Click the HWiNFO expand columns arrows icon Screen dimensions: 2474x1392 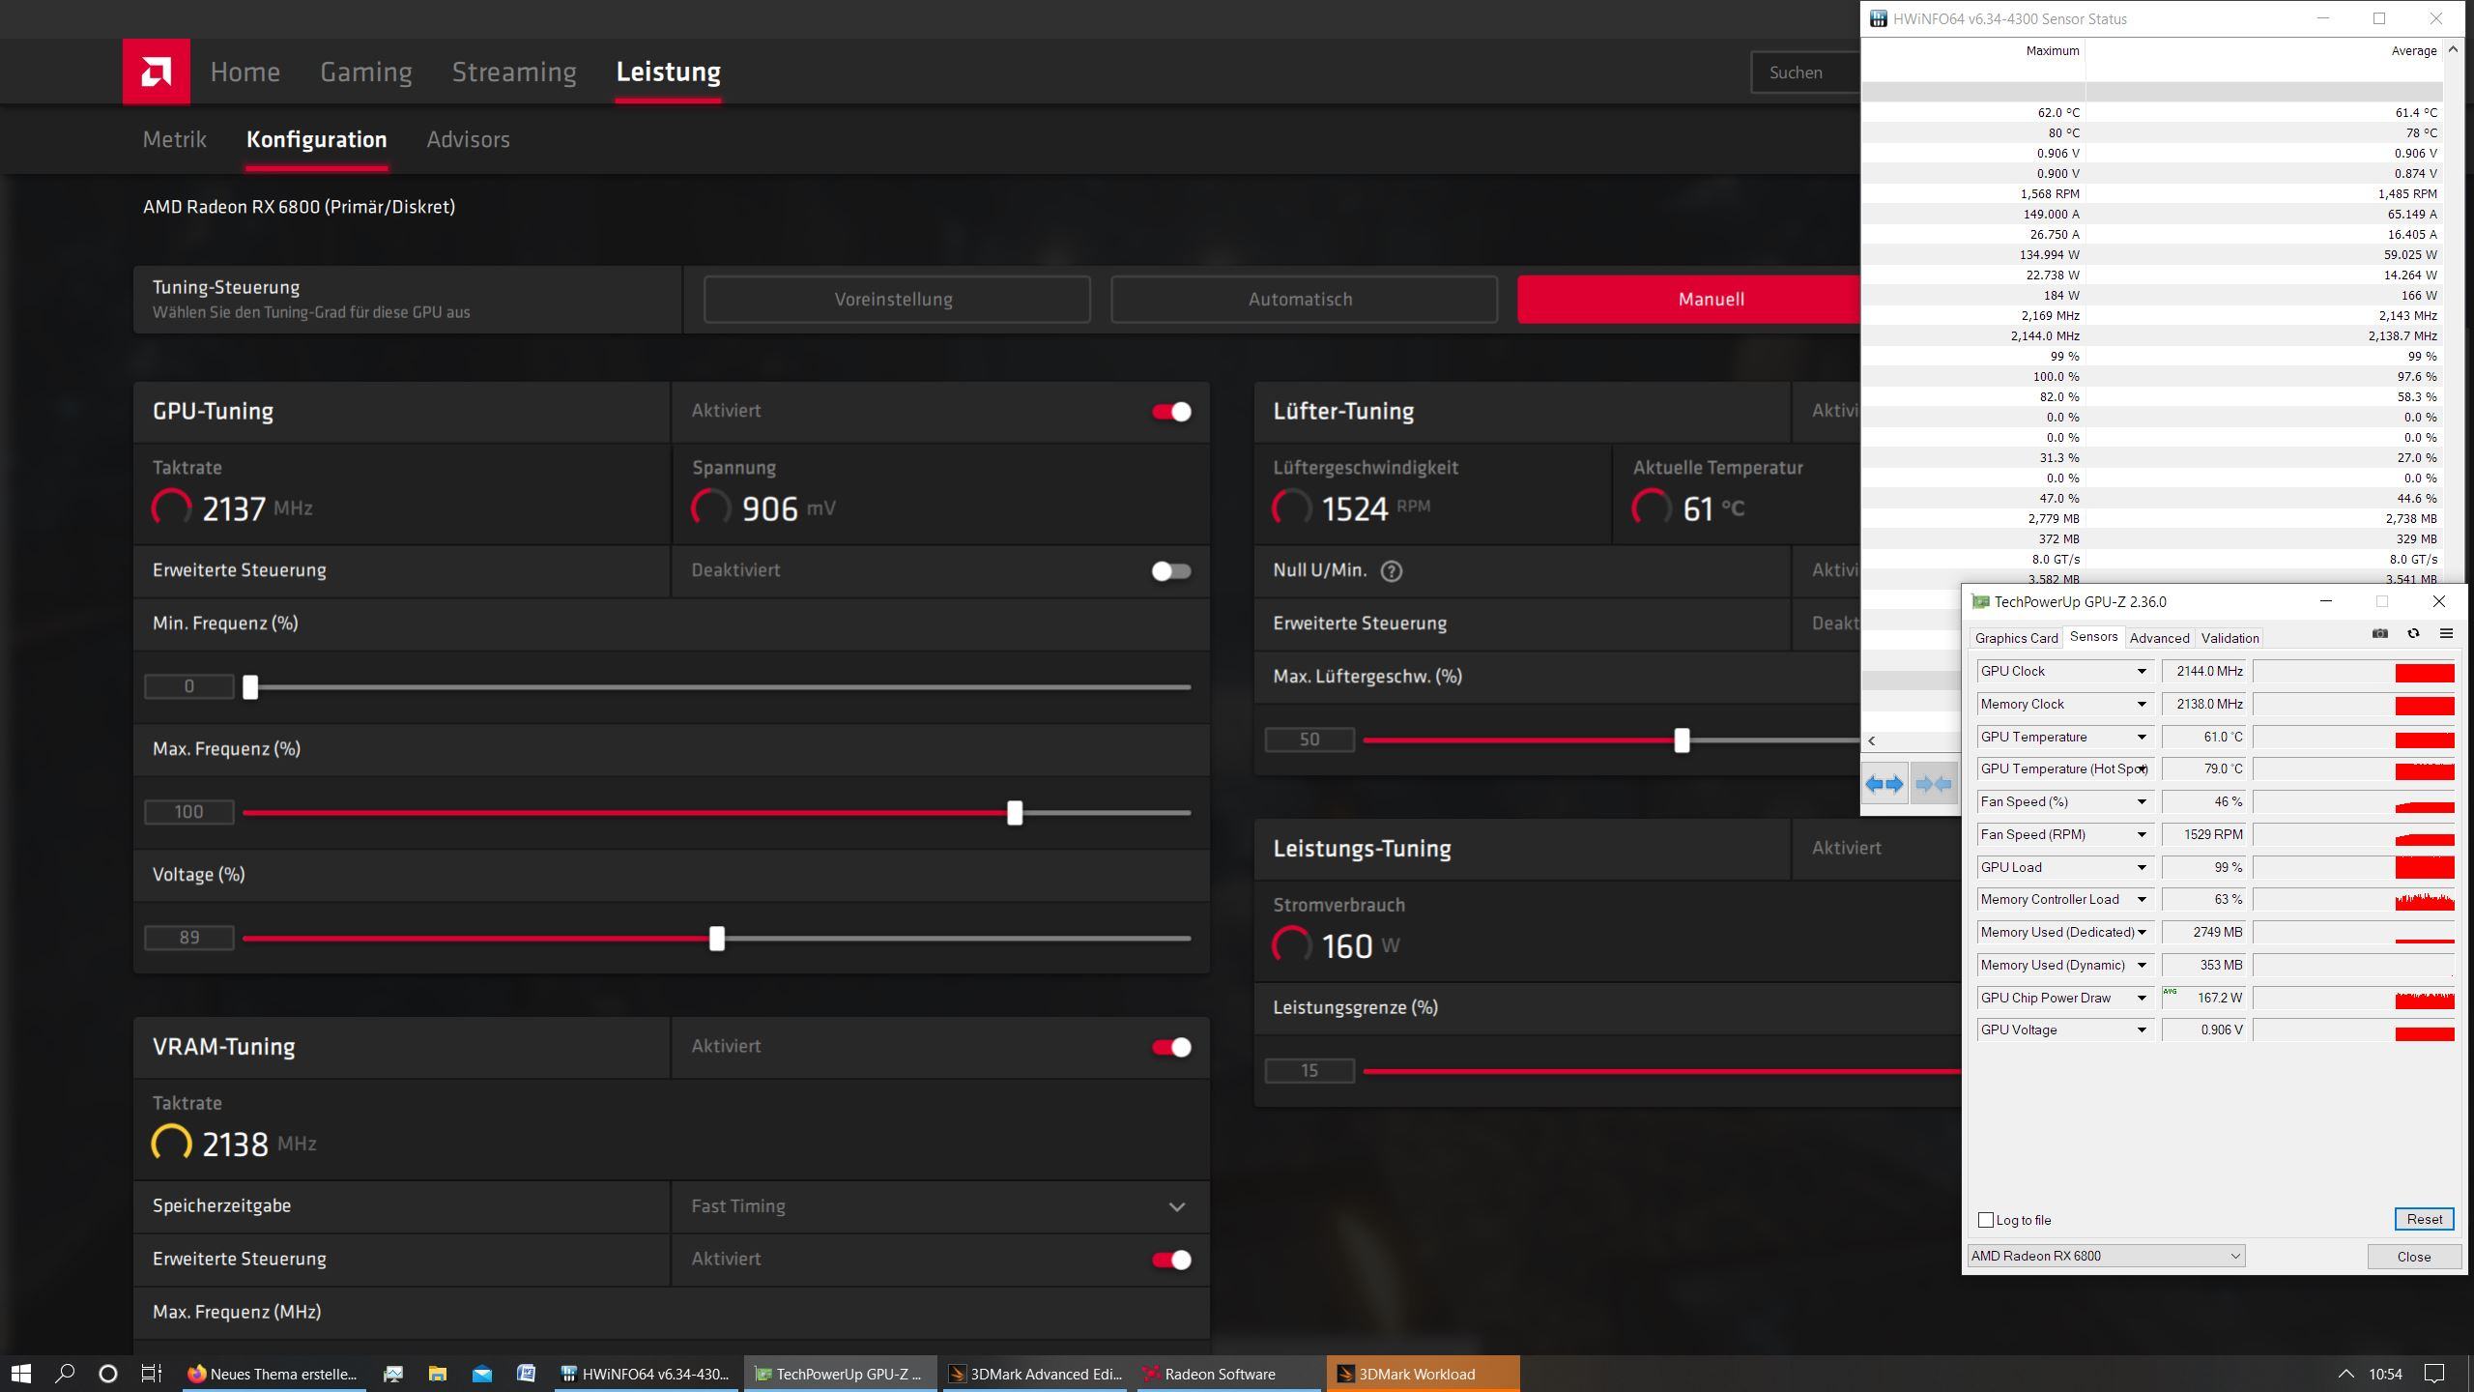click(1884, 784)
